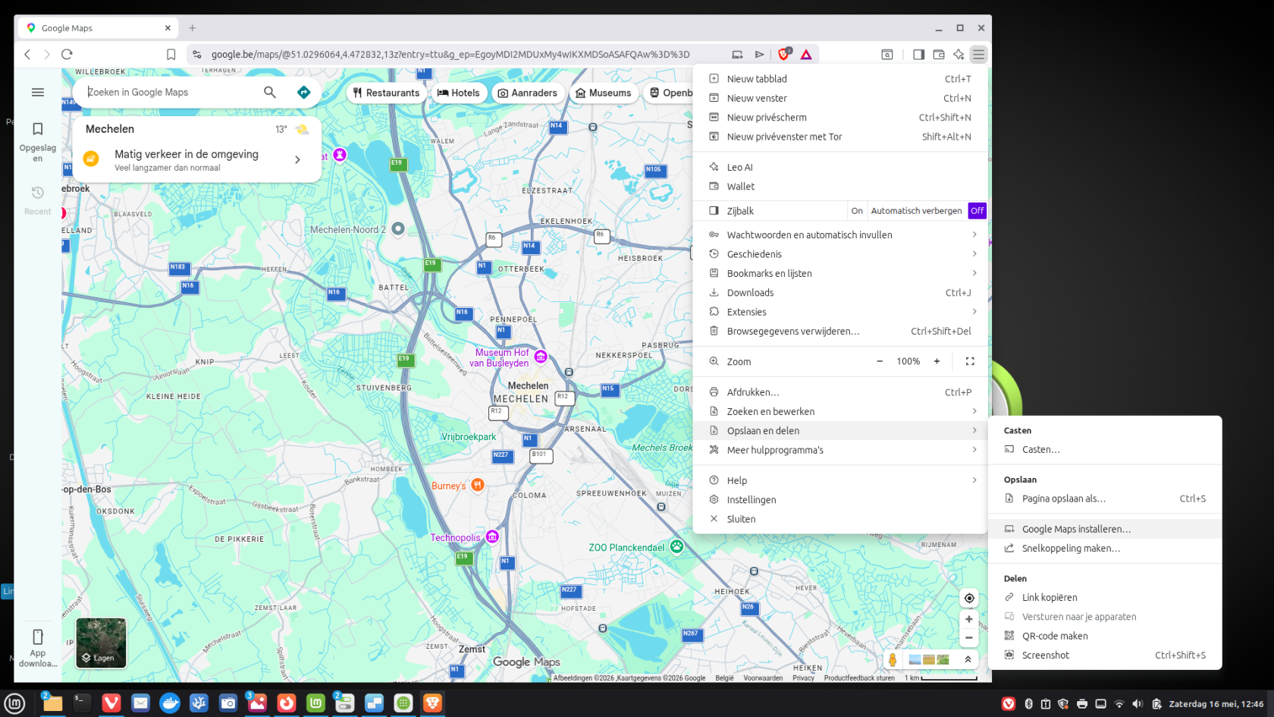Open directions with the blue arrow icon
1274x717 pixels.
[304, 93]
